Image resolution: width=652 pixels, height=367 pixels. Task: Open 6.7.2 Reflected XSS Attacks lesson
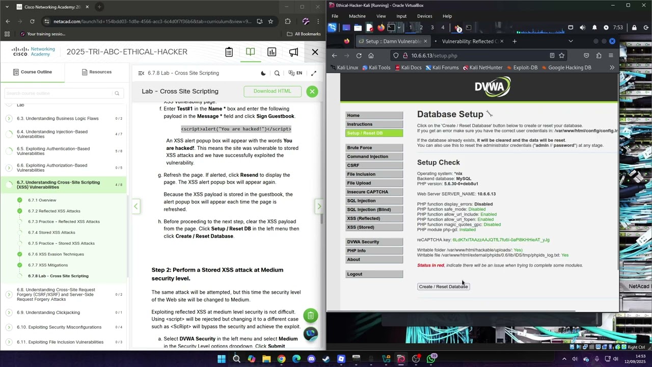(54, 211)
